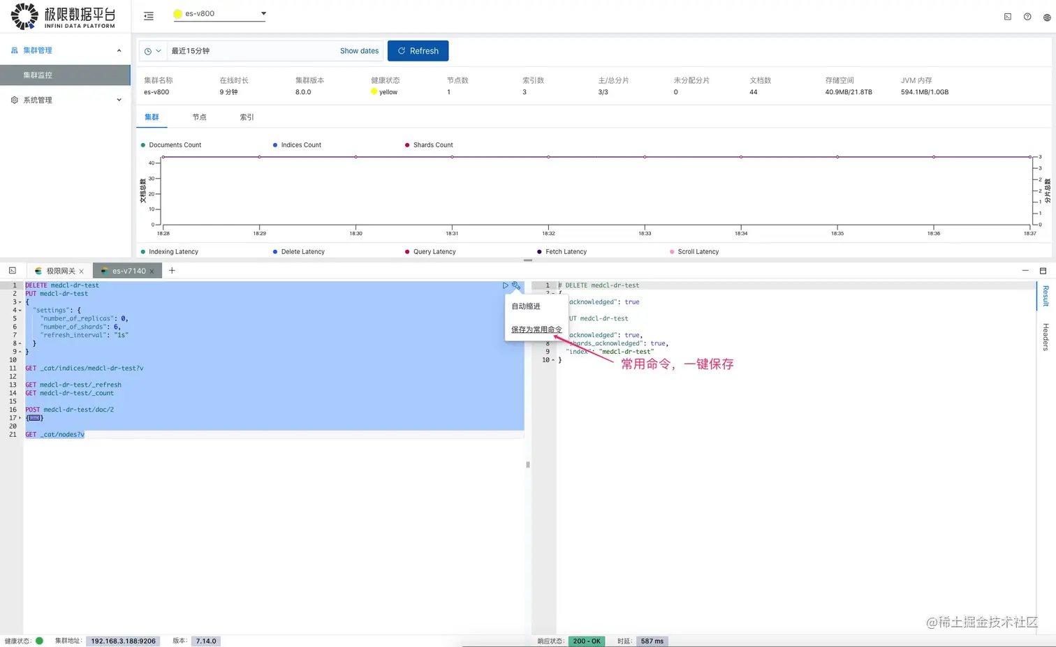Switch to the 索引 tab
This screenshot has height=647, width=1056.
click(x=247, y=117)
